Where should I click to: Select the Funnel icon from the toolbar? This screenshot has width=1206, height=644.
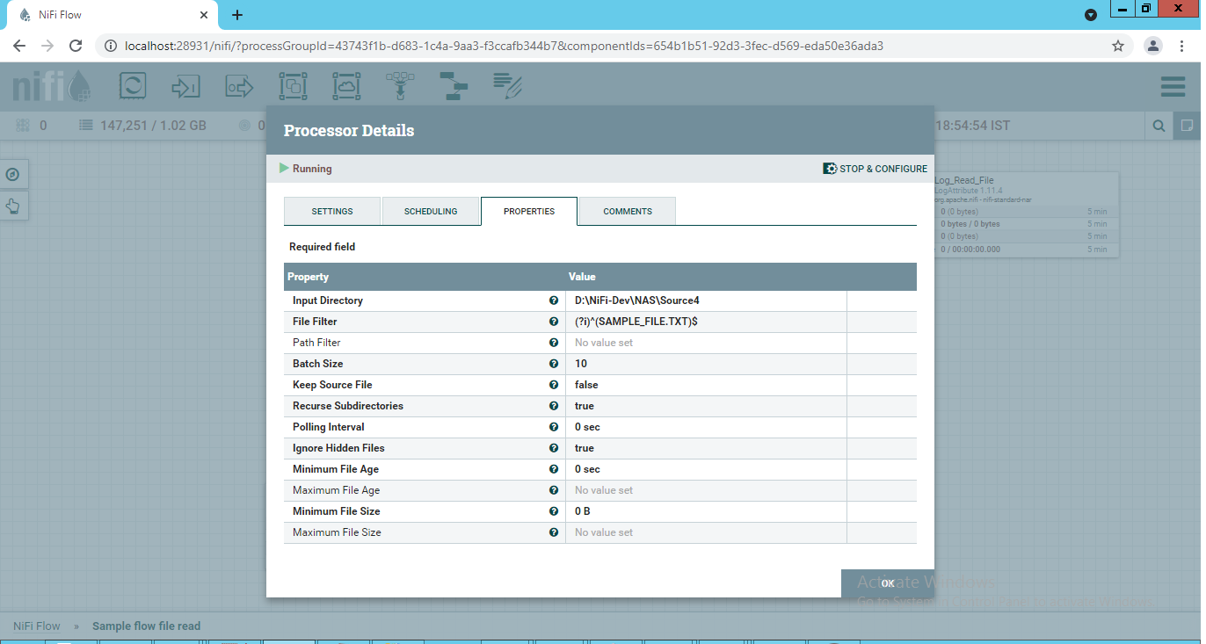[399, 86]
